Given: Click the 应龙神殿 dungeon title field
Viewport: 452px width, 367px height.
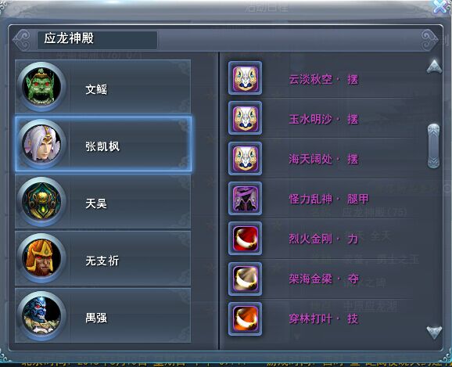Looking at the screenshot, I should pyautogui.click(x=97, y=39).
